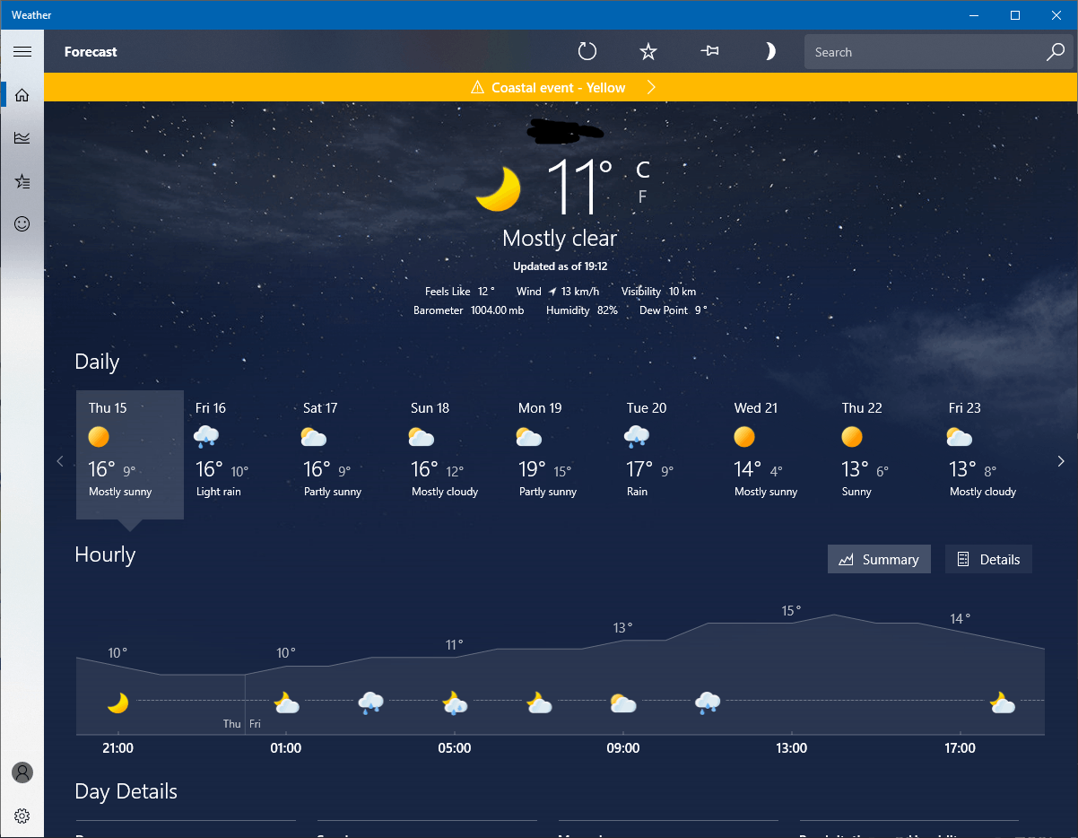Show more days with the right chevron
The image size is (1078, 838).
[1060, 460]
